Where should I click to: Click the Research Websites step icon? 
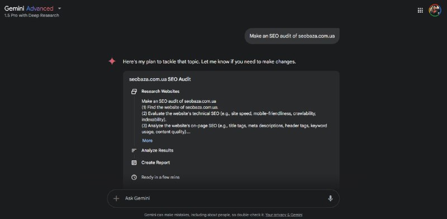pyautogui.click(x=134, y=92)
